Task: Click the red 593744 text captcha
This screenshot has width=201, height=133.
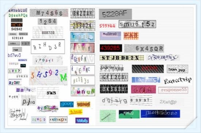Action: (107, 26)
